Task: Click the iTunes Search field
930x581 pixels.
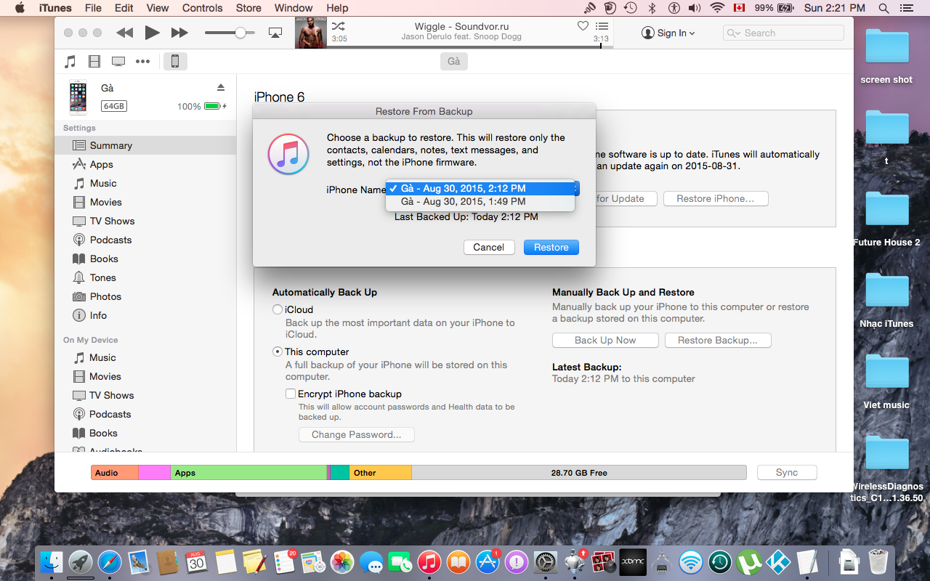Action: (x=784, y=33)
